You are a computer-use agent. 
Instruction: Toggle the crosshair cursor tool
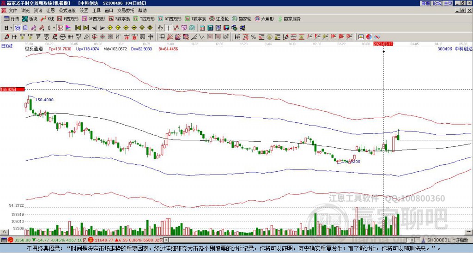pyautogui.click(x=168, y=28)
